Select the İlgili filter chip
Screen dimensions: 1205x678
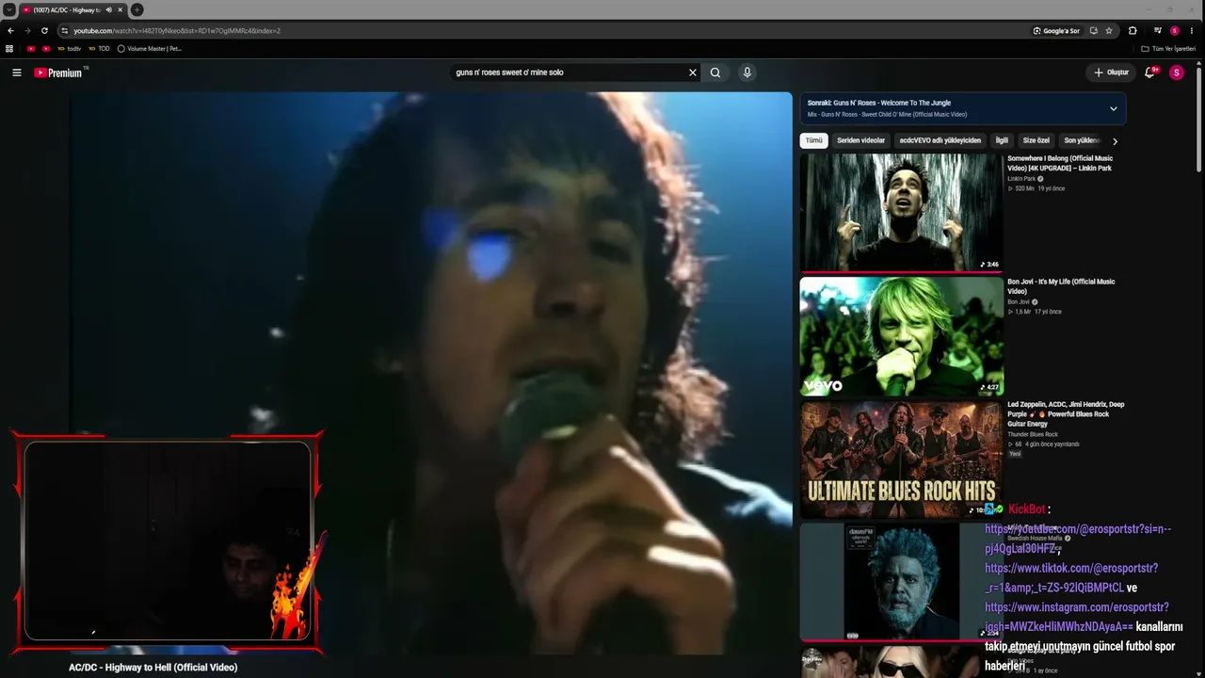[1002, 140]
